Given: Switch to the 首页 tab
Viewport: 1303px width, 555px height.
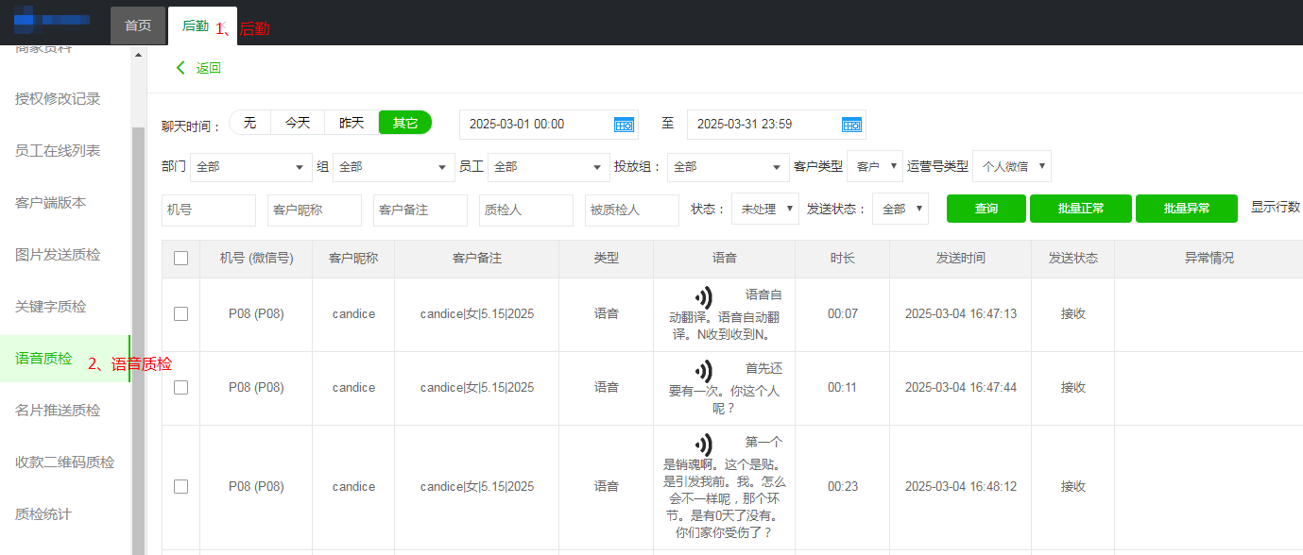Looking at the screenshot, I should coord(137,25).
